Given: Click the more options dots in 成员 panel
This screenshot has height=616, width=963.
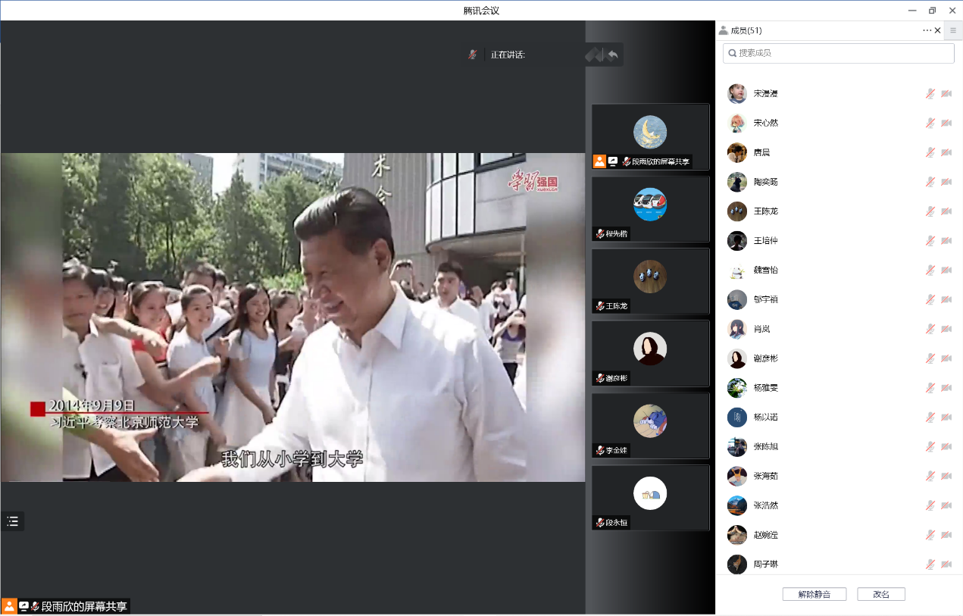Looking at the screenshot, I should coord(927,30).
